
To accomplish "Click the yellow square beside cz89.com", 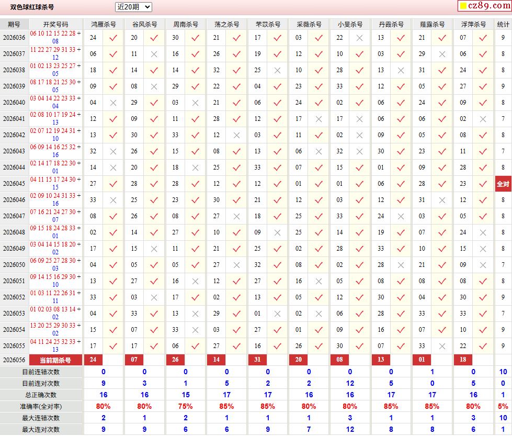I will coord(463,6).
